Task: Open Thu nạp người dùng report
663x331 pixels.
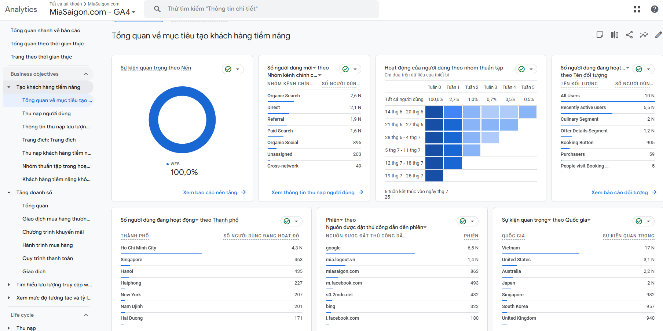Action: [47, 113]
